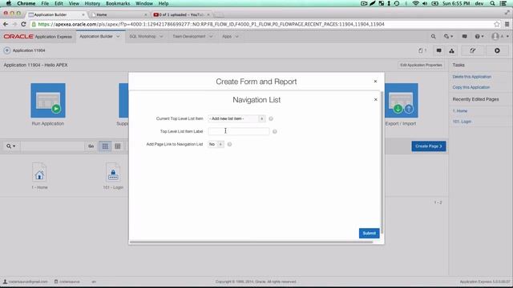Open the SQL Workshop tab
513x288 pixels.
pos(143,37)
